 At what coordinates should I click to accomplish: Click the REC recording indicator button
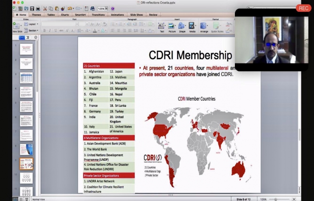point(303,8)
